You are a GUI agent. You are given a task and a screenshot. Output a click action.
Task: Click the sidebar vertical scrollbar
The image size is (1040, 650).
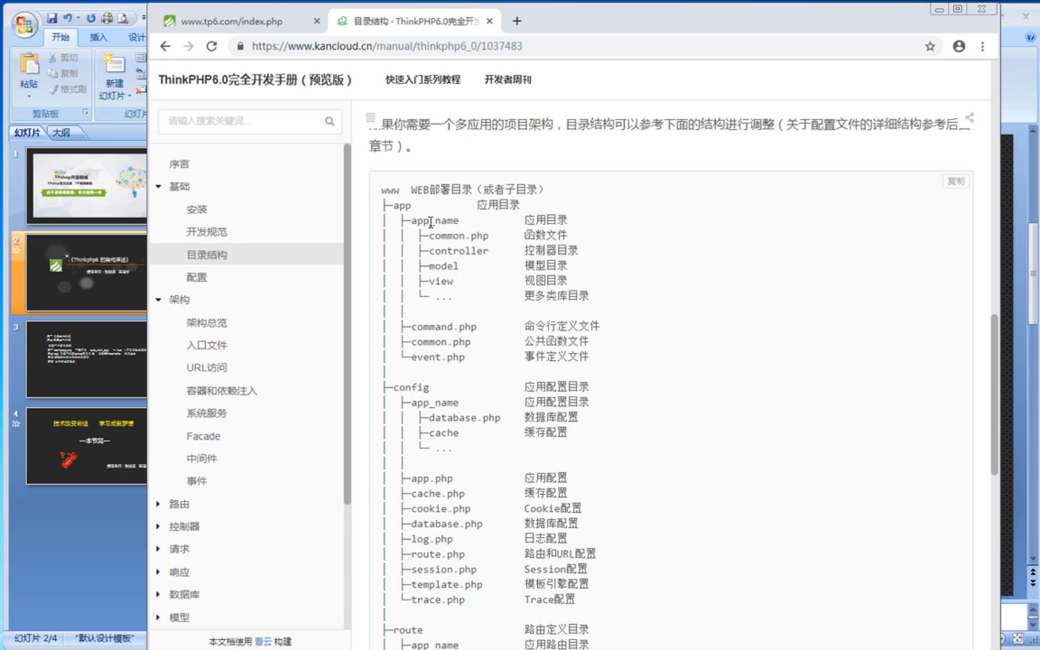[x=347, y=325]
